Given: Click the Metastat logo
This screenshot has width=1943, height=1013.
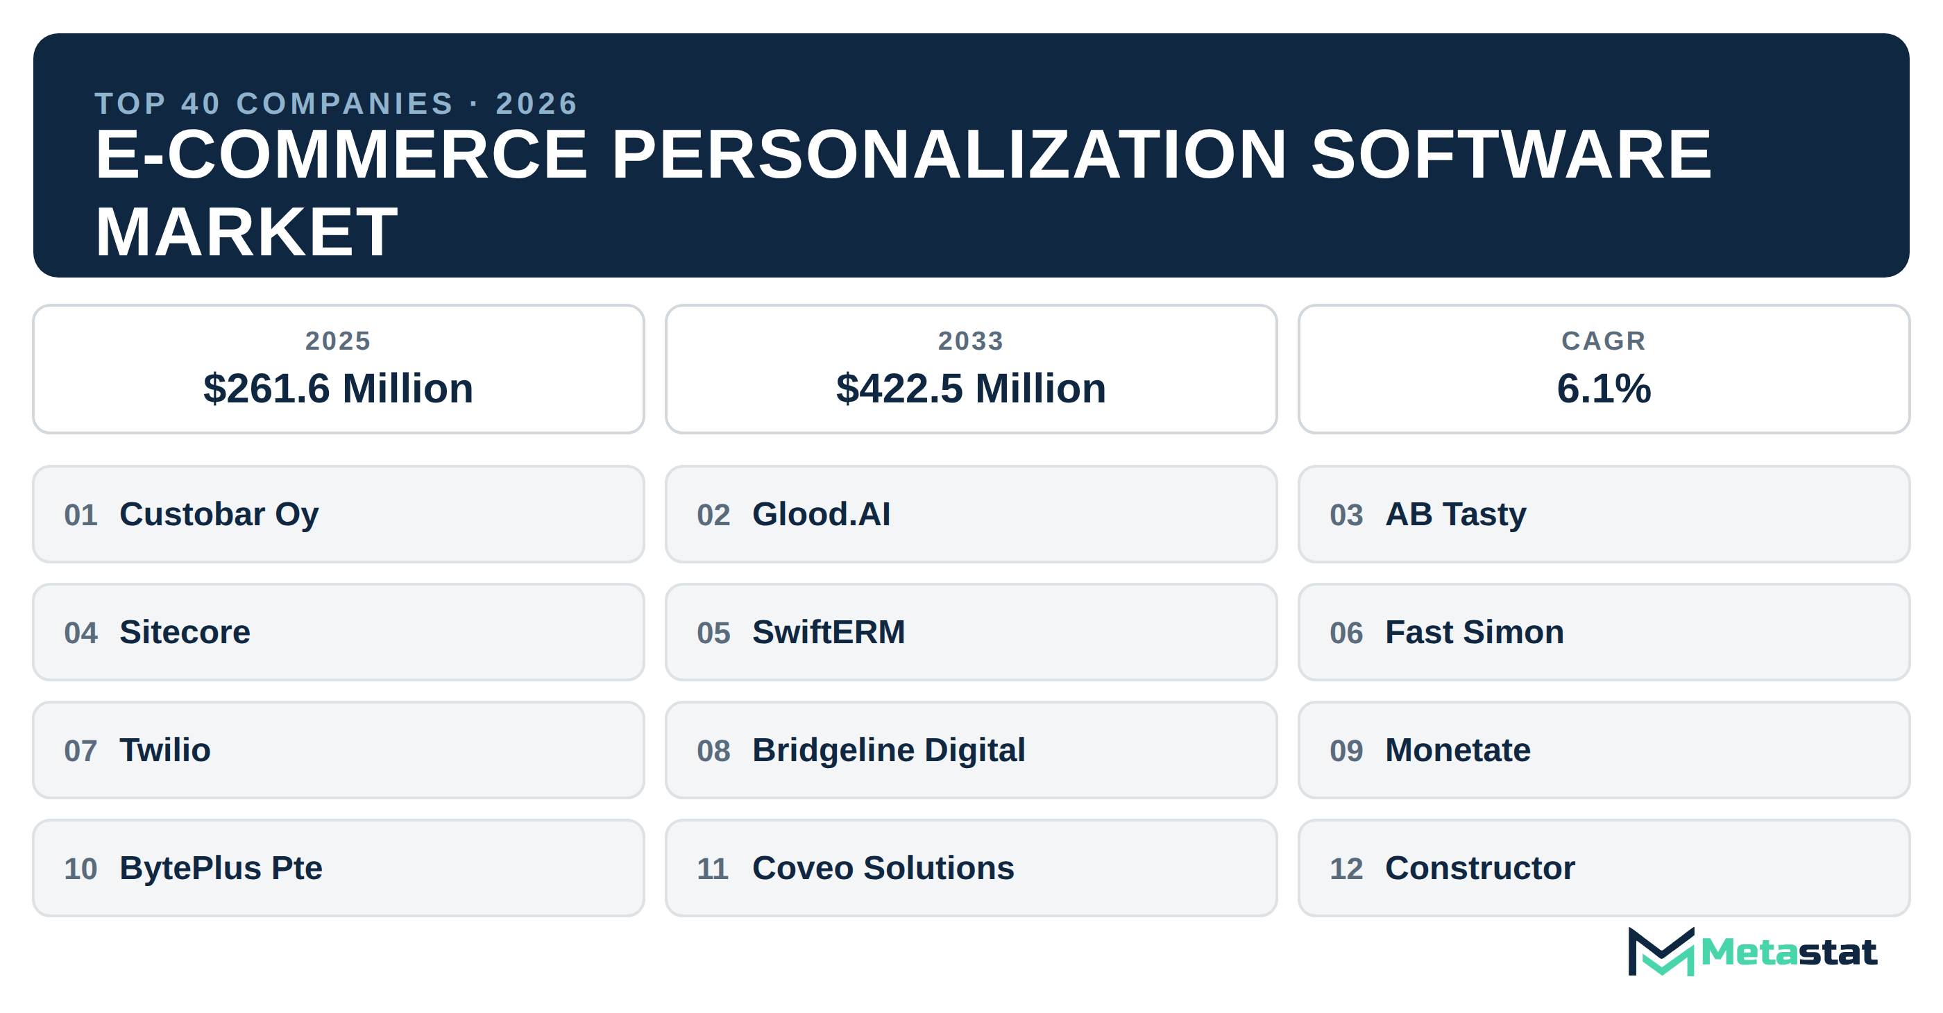Looking at the screenshot, I should click(x=1751, y=951).
